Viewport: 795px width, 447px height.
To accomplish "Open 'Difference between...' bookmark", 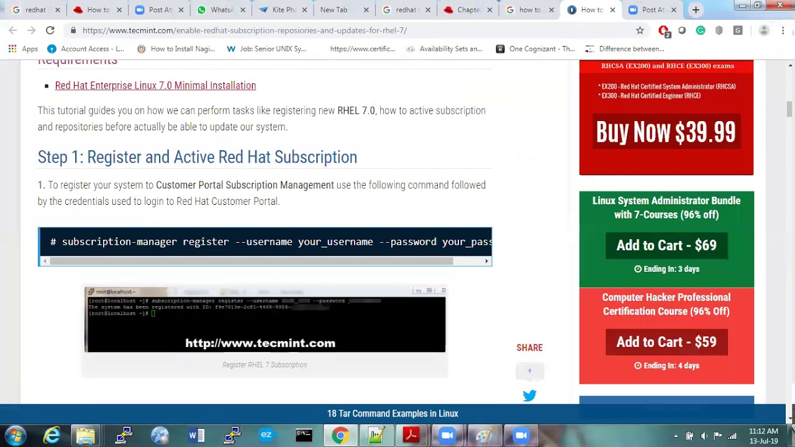I will pos(625,48).
